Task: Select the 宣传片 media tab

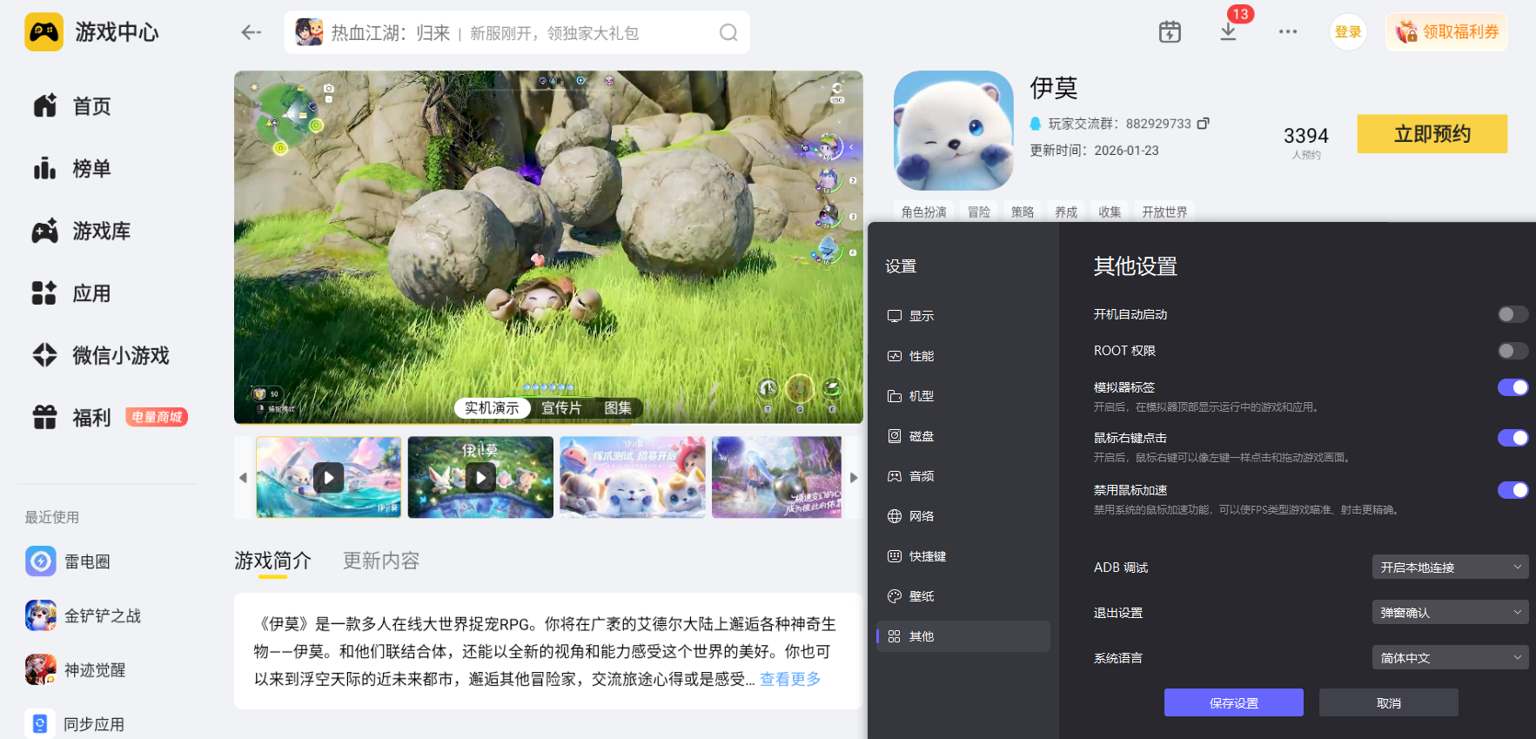Action: click(x=561, y=408)
